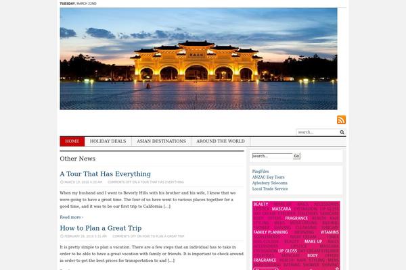Select the Other News heading
The width and height of the screenshot is (406, 270).
tap(78, 159)
